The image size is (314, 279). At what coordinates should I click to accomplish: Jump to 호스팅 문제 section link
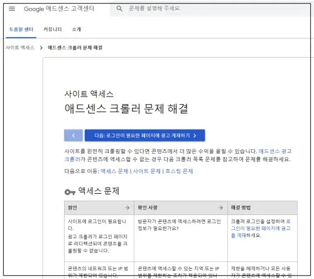click(x=179, y=171)
